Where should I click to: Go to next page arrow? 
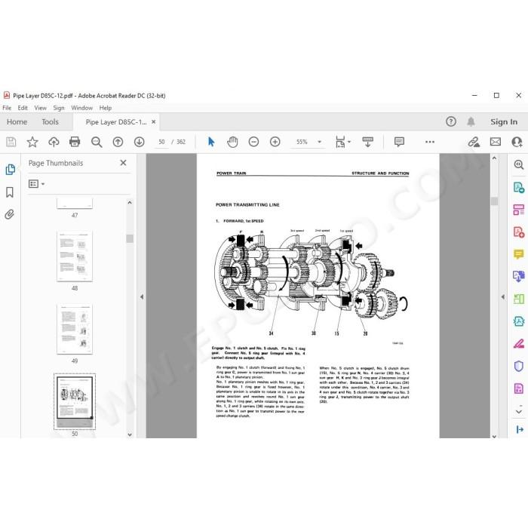coord(139,142)
